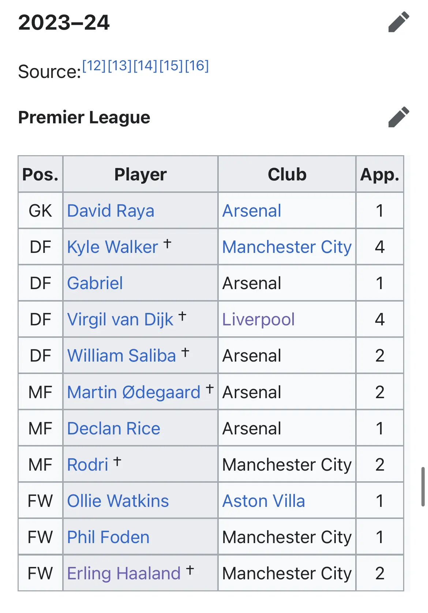Edit the 2023–24 section with pencil icon
Image resolution: width=428 pixels, height=613 pixels.
click(x=398, y=22)
